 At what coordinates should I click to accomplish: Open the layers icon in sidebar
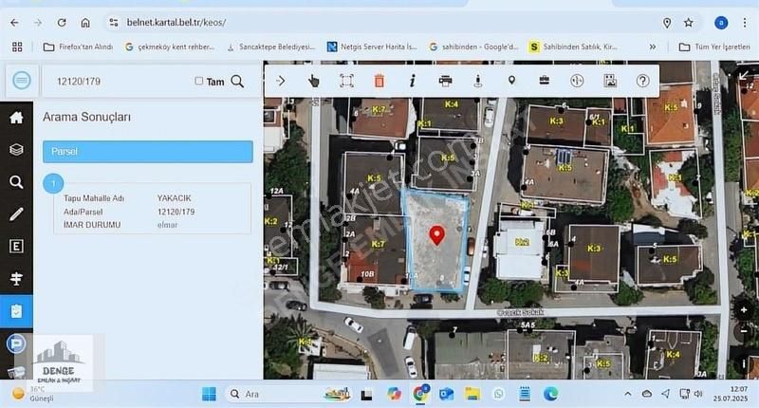(16, 149)
